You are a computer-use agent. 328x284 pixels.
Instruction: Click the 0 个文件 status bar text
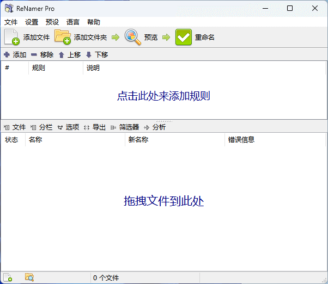click(106, 277)
